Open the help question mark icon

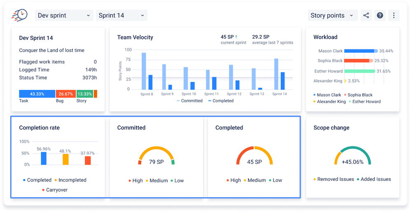pyautogui.click(x=380, y=16)
